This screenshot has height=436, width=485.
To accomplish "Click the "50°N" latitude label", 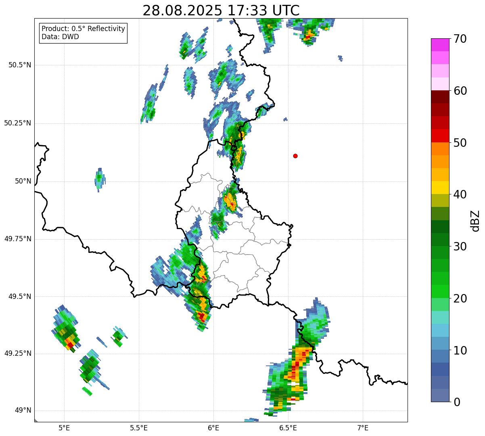I will (23, 181).
